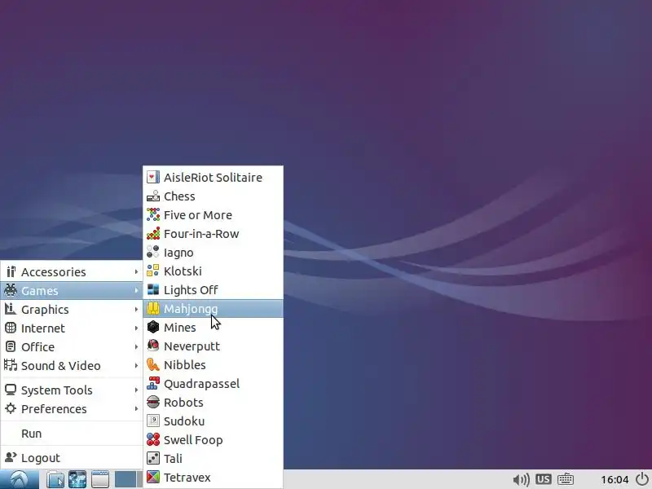Open the Internet menu category
The image size is (652, 489).
pyautogui.click(x=72, y=328)
